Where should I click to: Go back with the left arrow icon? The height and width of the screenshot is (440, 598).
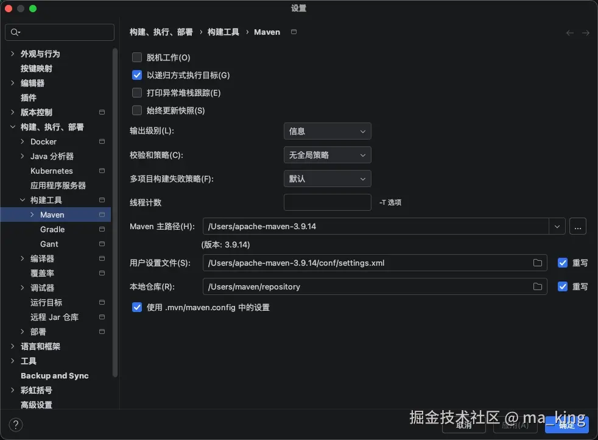(x=570, y=33)
